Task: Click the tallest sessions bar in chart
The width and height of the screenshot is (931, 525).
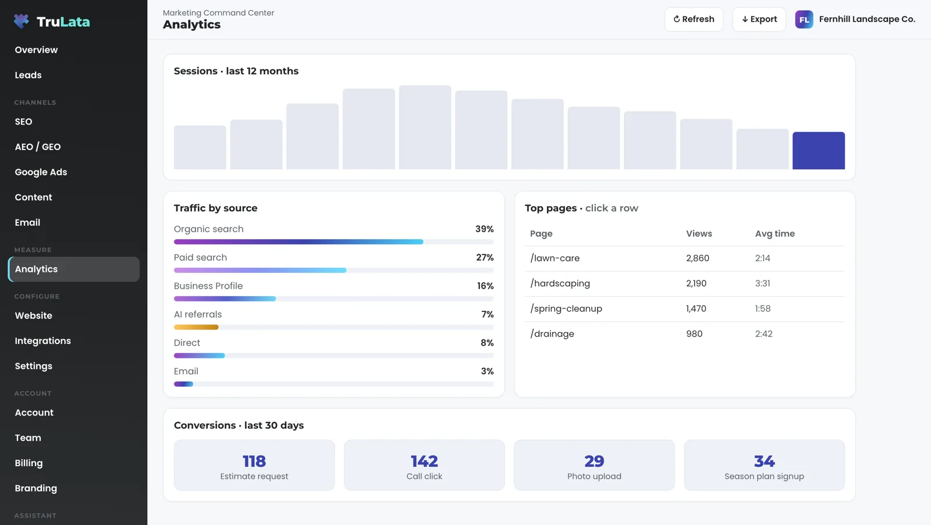Action: click(425, 127)
